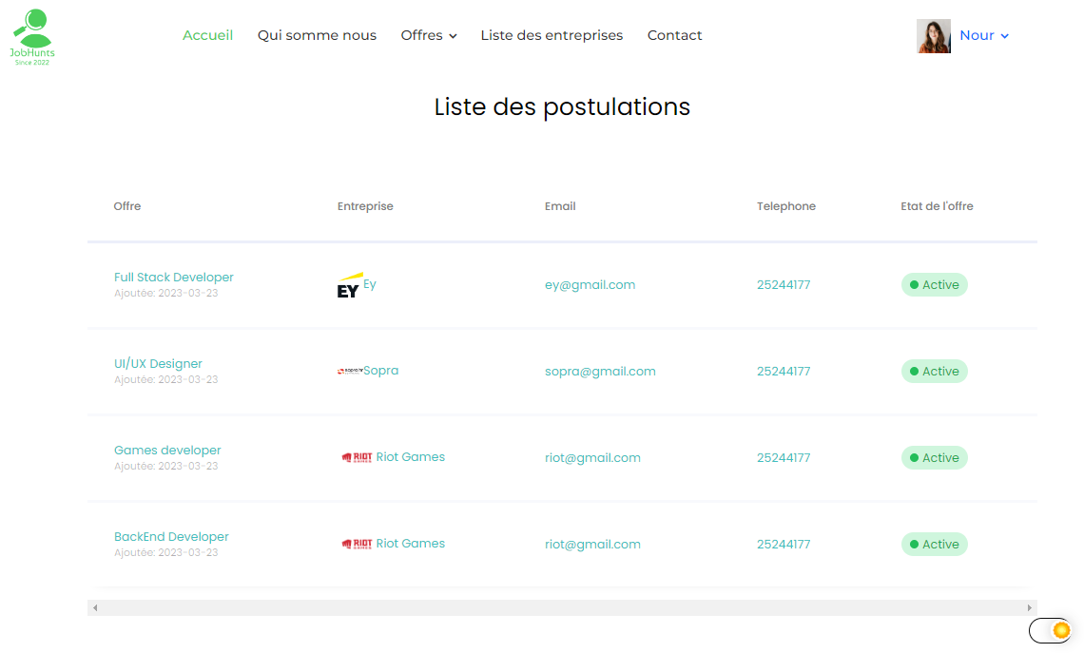
Task: Click the right arrow of horizontal scrollbar
Action: (x=1029, y=607)
